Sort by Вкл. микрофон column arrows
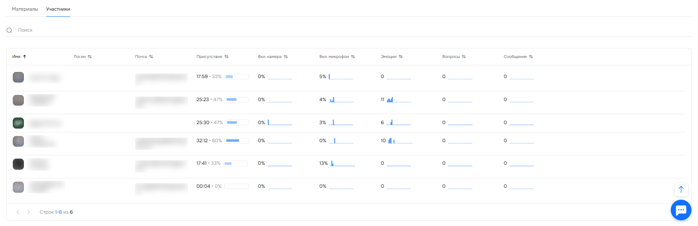This screenshot has height=226, width=698. click(x=353, y=57)
